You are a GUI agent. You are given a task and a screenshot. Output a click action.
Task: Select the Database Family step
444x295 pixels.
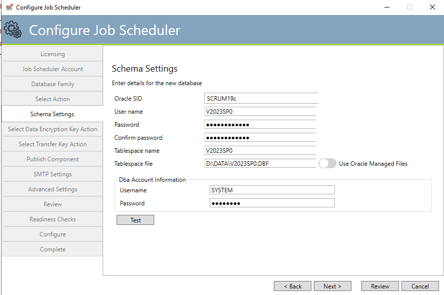[53, 84]
